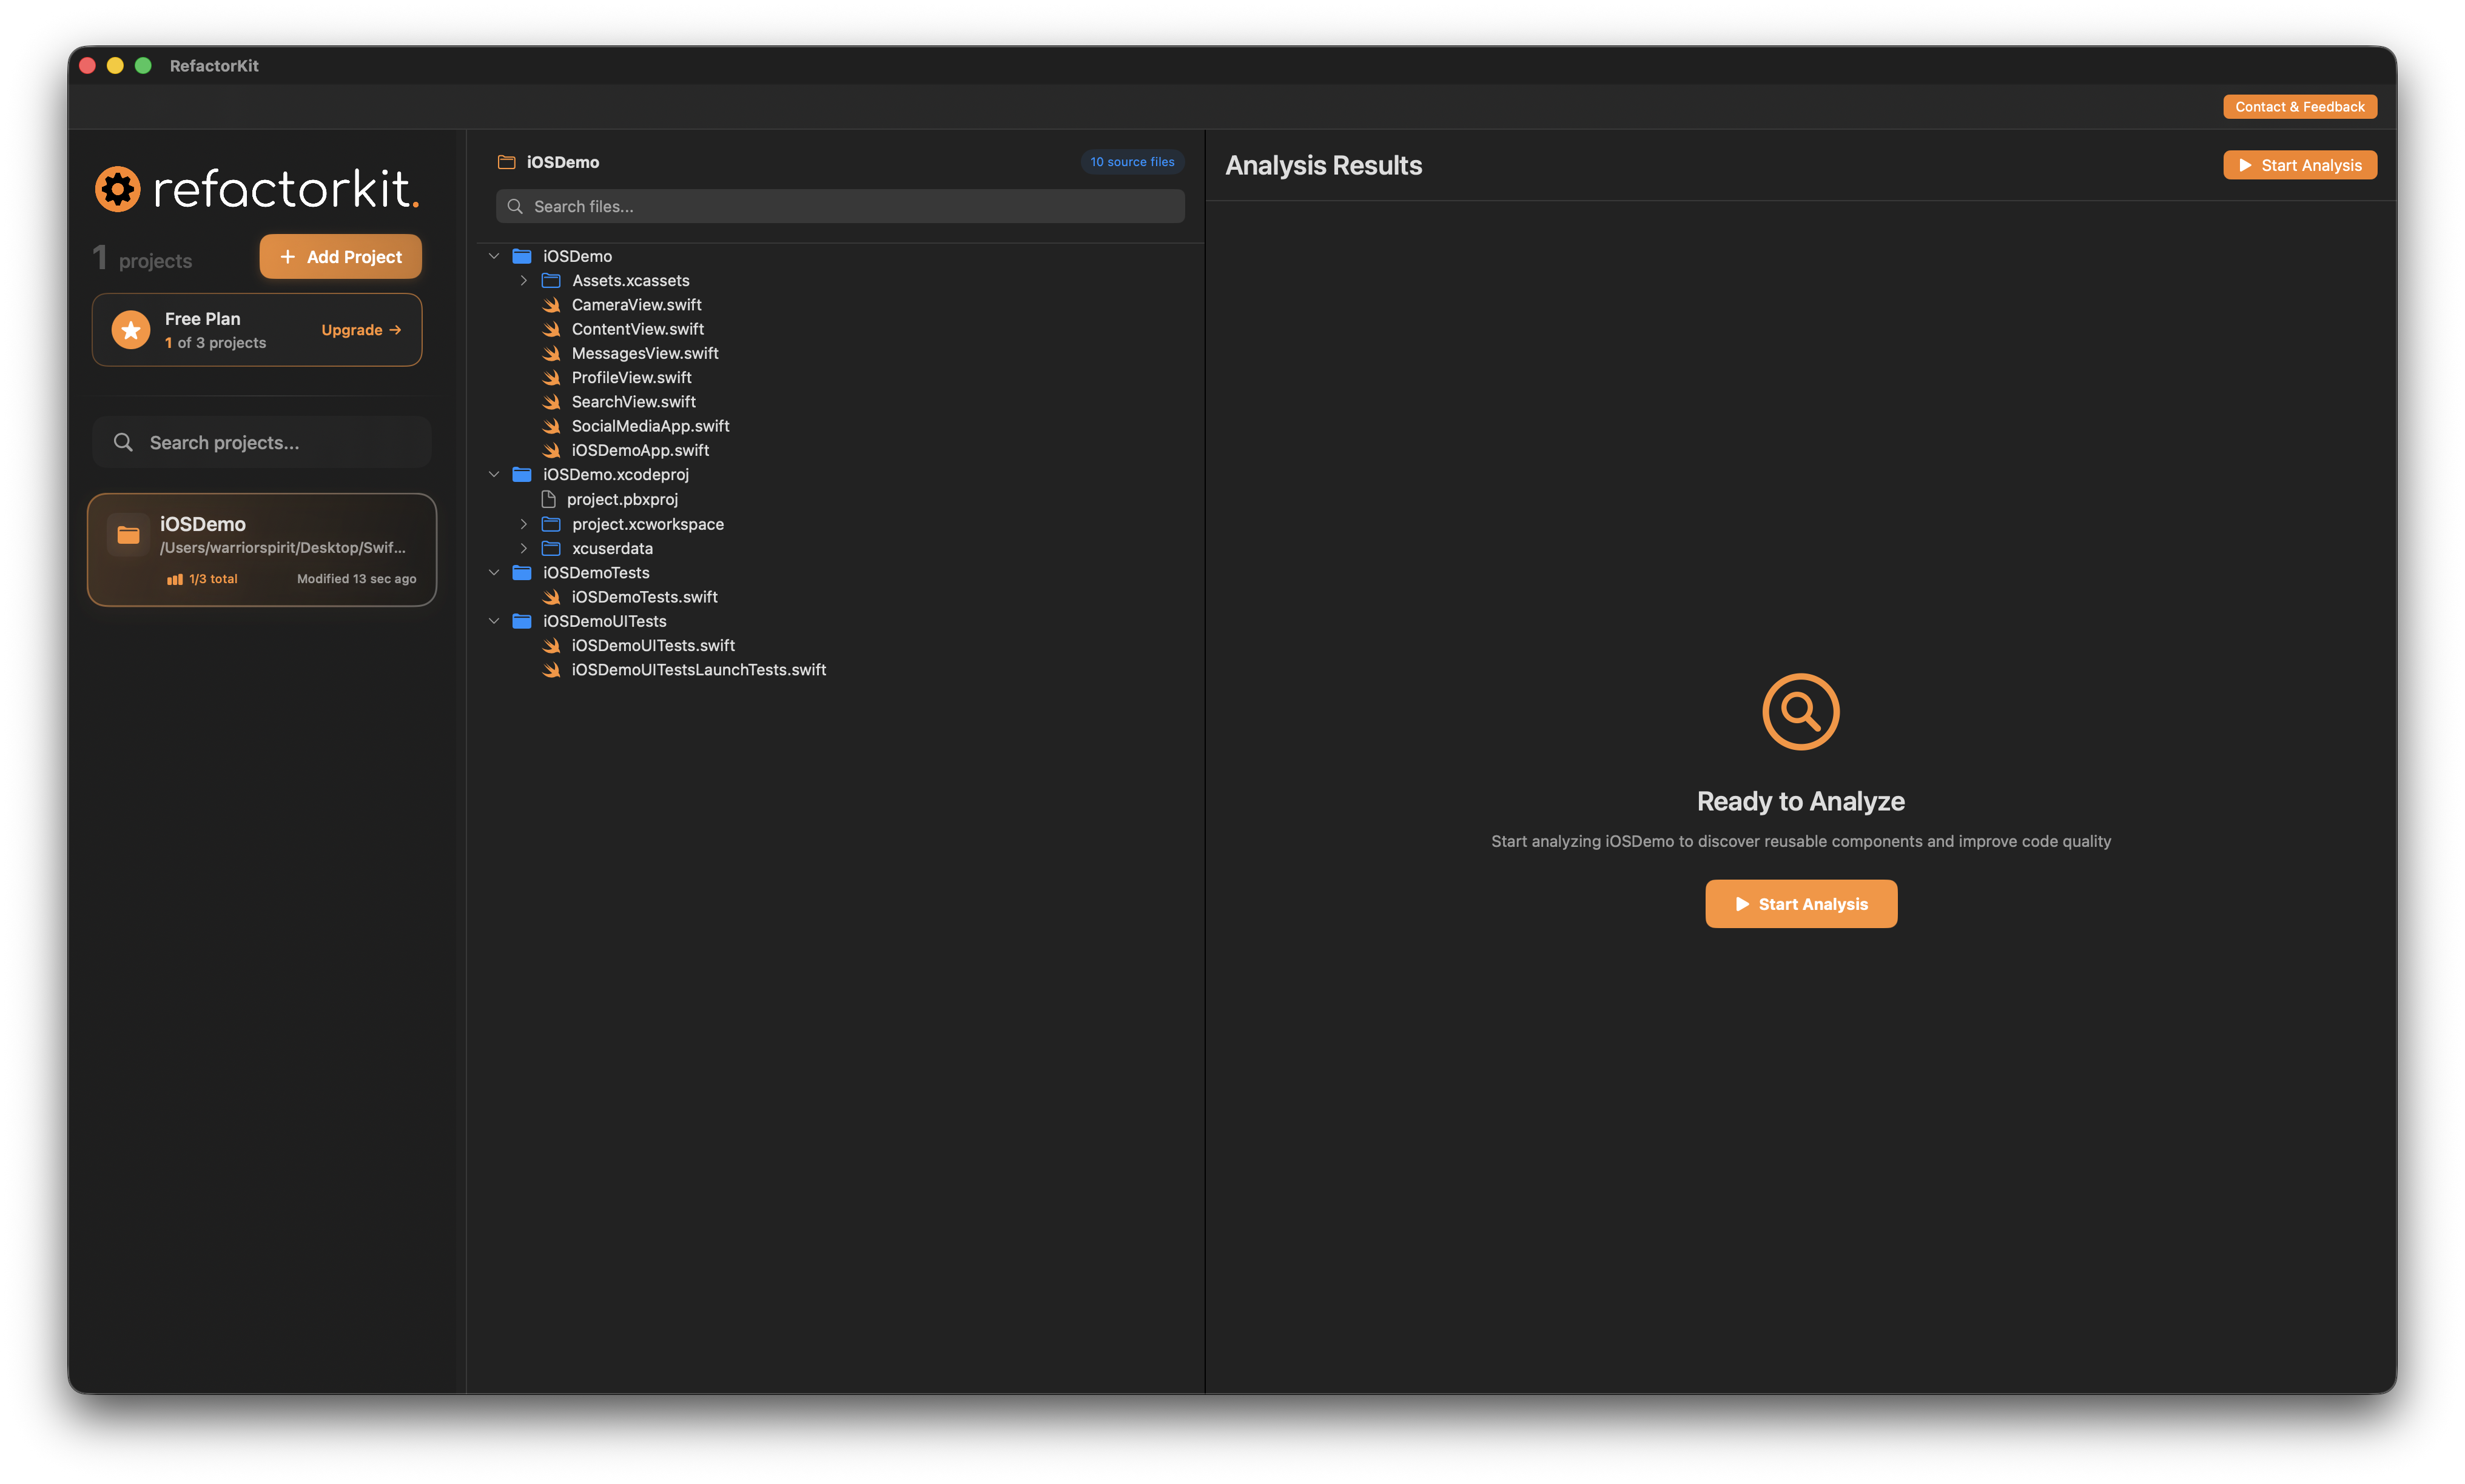Click the Swift icon of ContentView.swift

coord(551,329)
